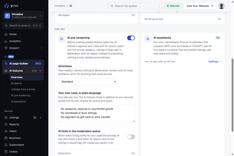Viewport: 234px width, 156px height.
Task: Click the yclas logo icon
Action: pos(6,6)
